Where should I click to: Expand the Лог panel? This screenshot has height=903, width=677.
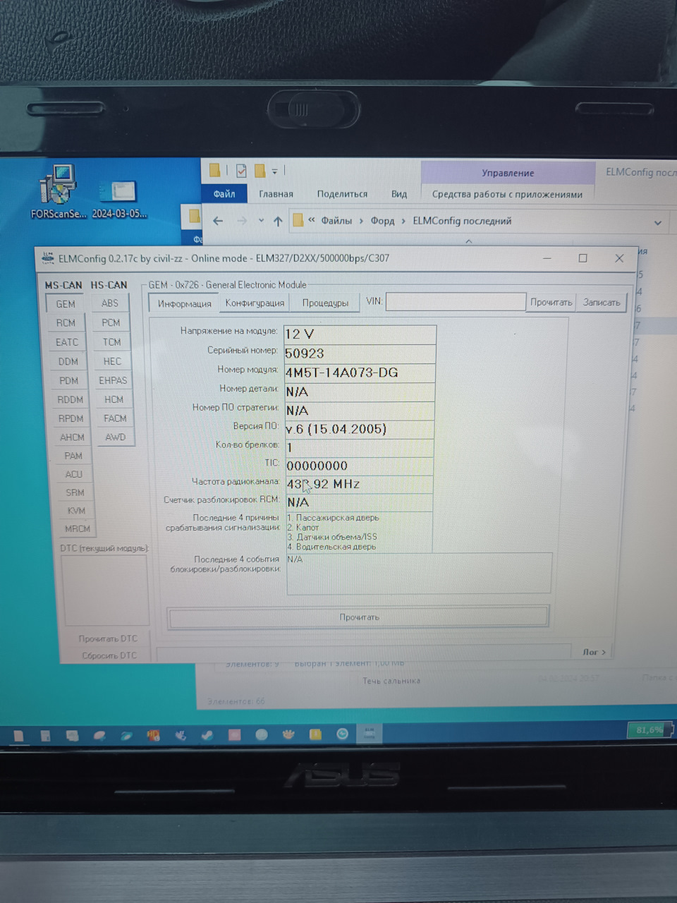pyautogui.click(x=594, y=652)
